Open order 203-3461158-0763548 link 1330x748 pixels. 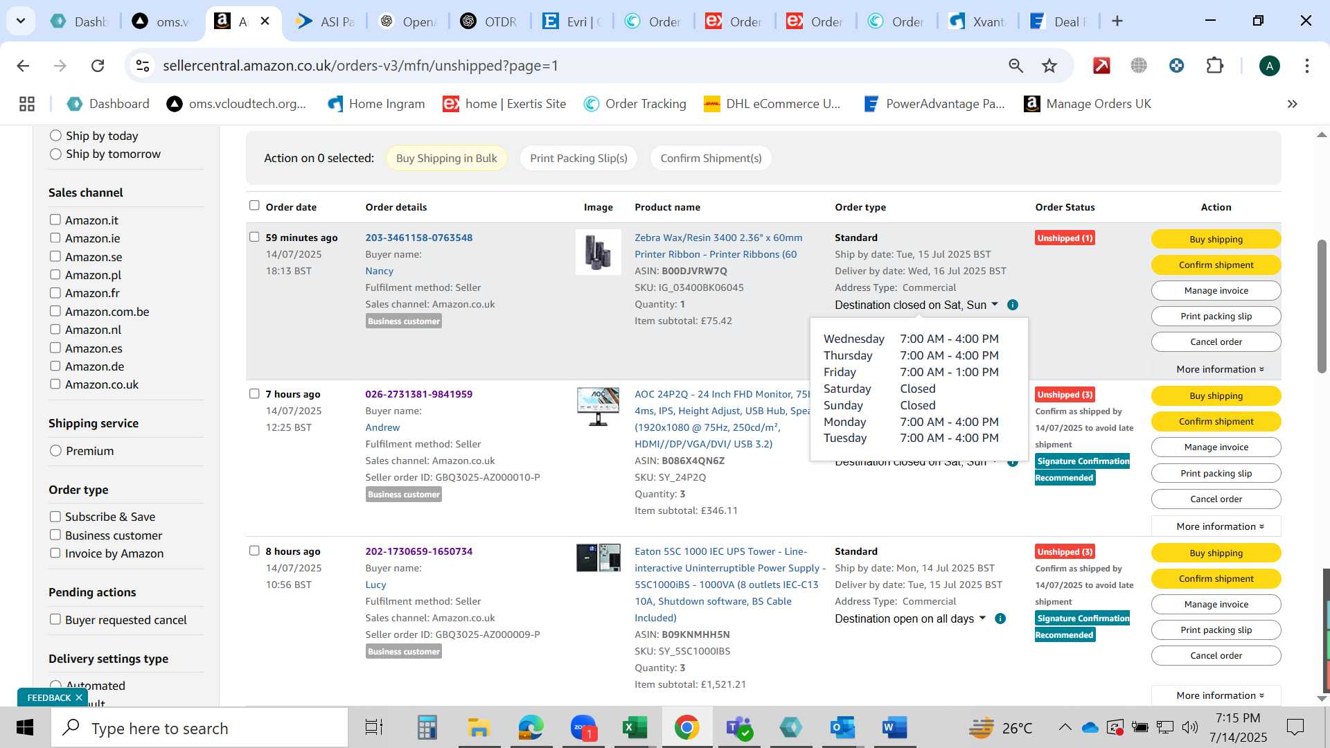pyautogui.click(x=418, y=238)
